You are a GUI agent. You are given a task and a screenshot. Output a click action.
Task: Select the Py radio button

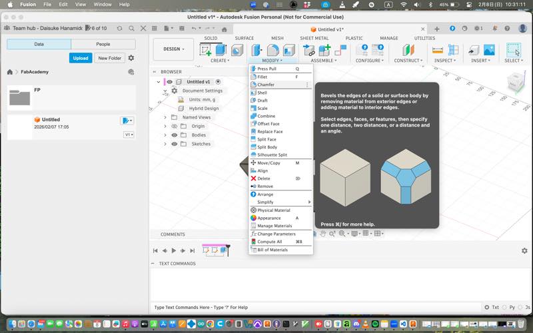504,307
